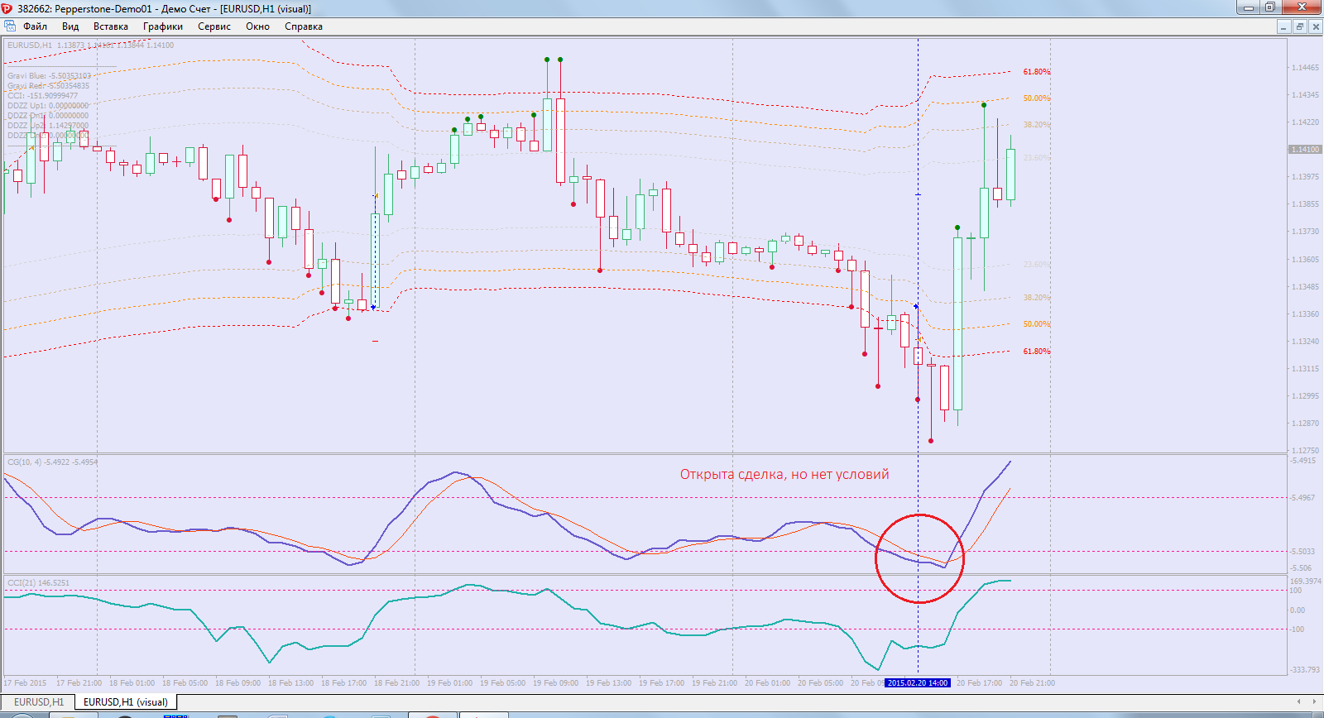Open the Вид menu
Screen dimensions: 1324x718
coord(70,26)
